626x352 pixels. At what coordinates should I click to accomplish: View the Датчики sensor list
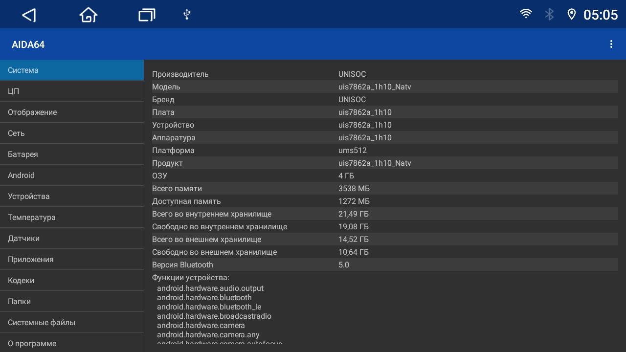tap(72, 238)
